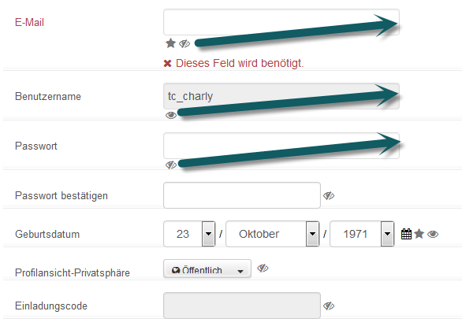The width and height of the screenshot is (462, 326).
Task: Click the Einladungscode input field
Action: [x=242, y=306]
